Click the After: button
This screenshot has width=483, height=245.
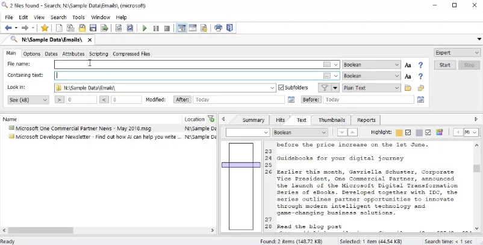pos(182,100)
